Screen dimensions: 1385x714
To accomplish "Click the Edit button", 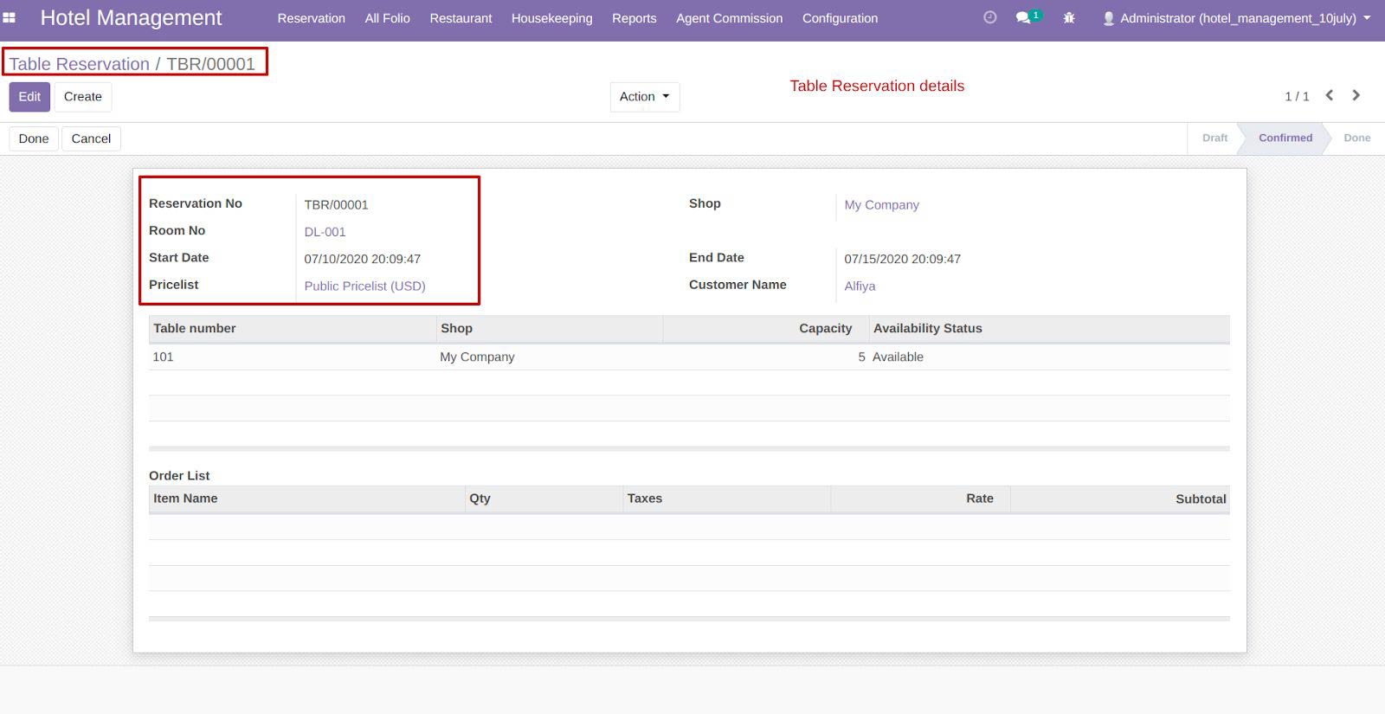I will coord(29,97).
